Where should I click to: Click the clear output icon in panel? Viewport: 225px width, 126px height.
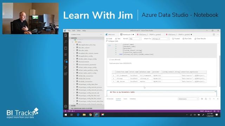[x=202, y=99]
